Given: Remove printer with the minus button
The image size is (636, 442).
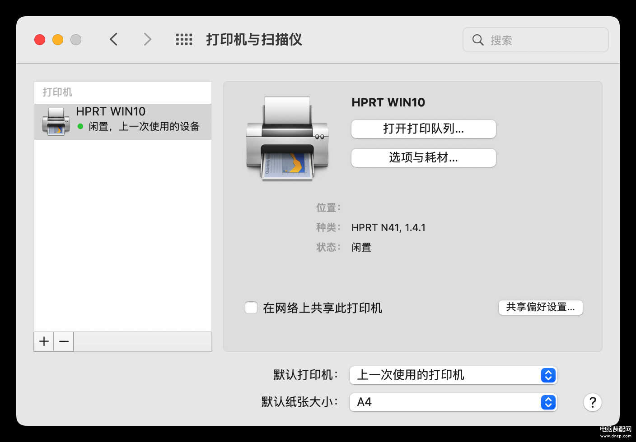Looking at the screenshot, I should click(x=64, y=341).
